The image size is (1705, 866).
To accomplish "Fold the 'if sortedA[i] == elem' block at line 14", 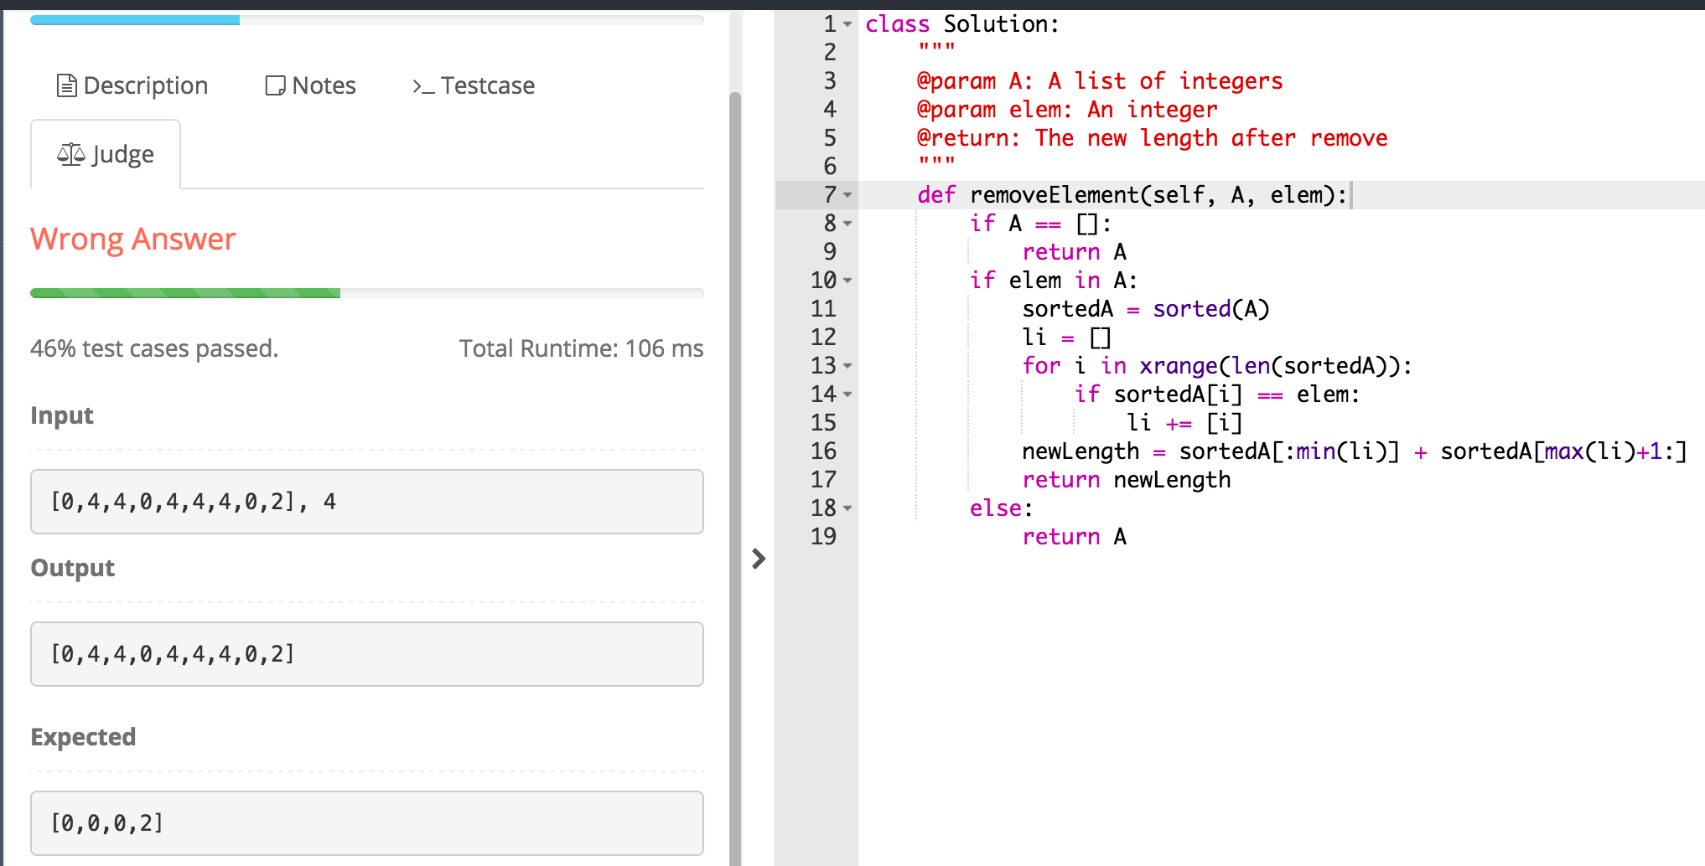I will tap(847, 394).
